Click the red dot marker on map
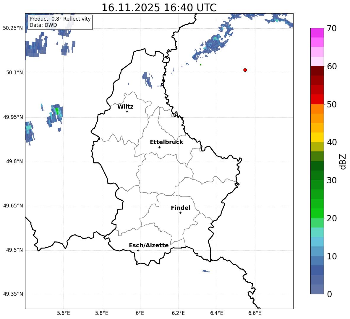The width and height of the screenshot is (350, 319). coord(245,70)
